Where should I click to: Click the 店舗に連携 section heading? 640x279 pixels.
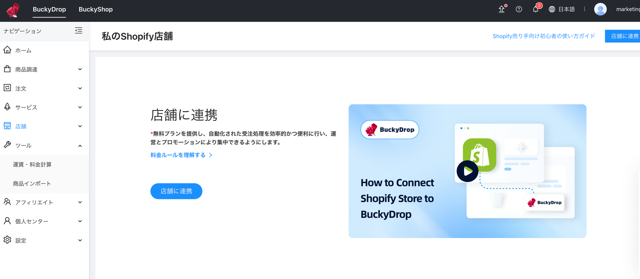[x=184, y=115]
